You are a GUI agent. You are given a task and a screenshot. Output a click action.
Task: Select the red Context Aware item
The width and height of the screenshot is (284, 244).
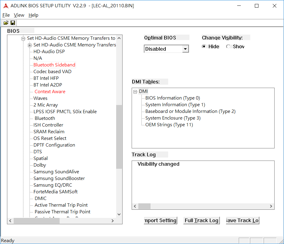click(x=50, y=92)
